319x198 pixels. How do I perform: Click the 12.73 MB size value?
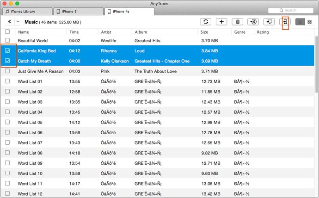(x=211, y=81)
